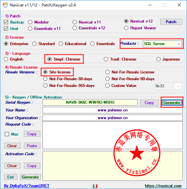This screenshot has height=189, width=187.
Task: Open the https://navicat.com link
Action: (163, 186)
